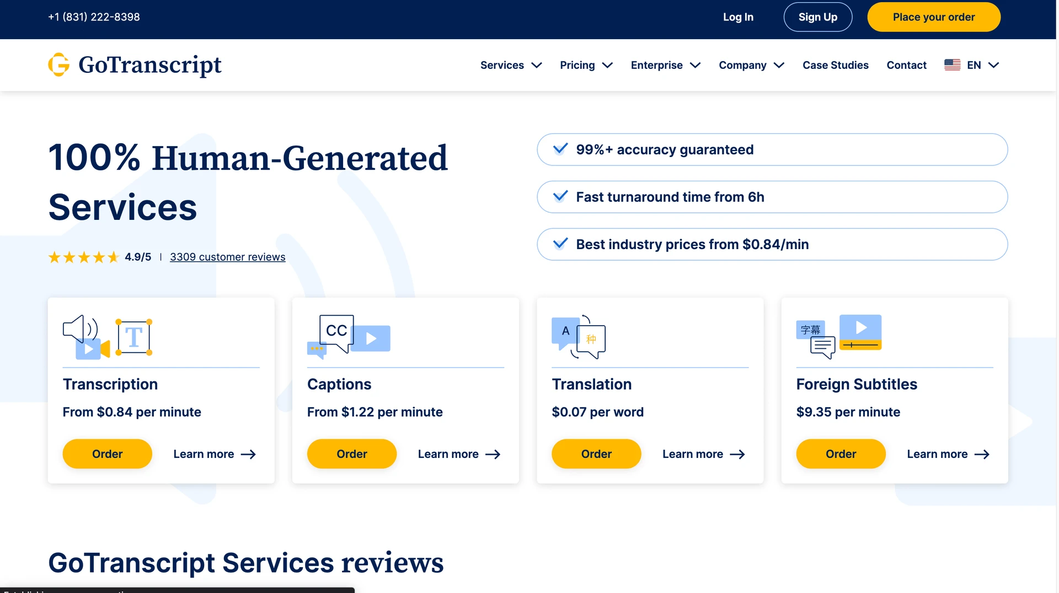Viewport: 1059px width, 593px height.
Task: Click the GoTranscript logo icon
Action: pyautogui.click(x=59, y=65)
